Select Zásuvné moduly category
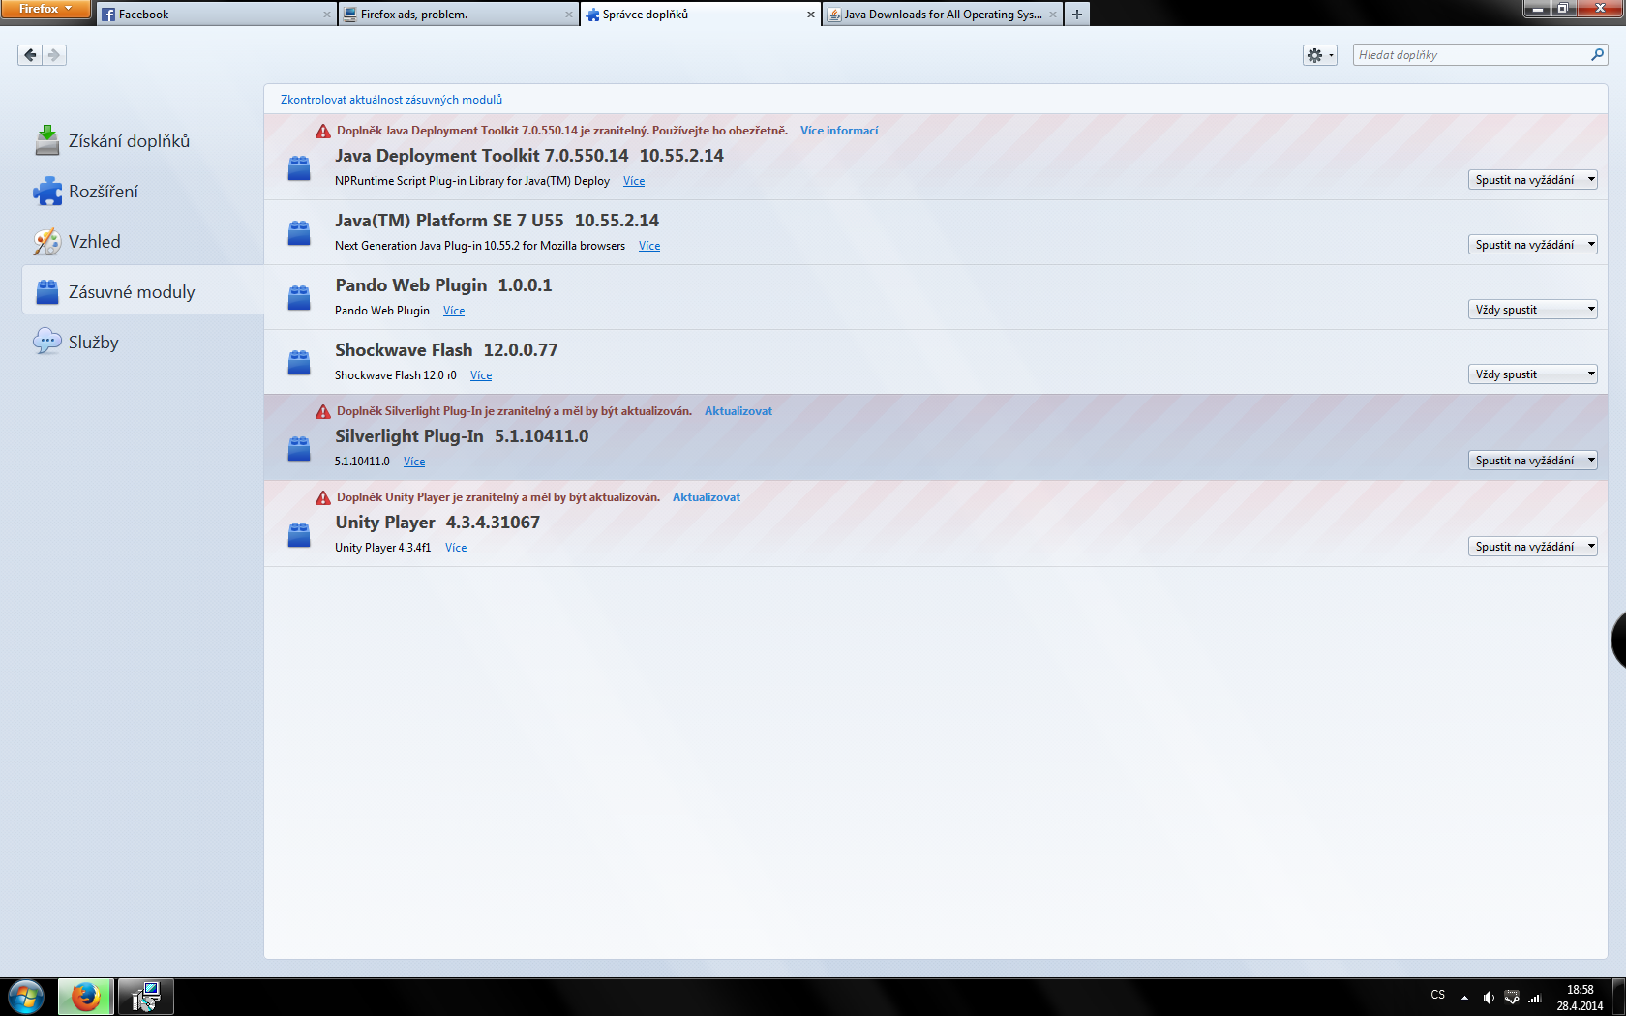Screen dimensions: 1626x1016 (142, 291)
